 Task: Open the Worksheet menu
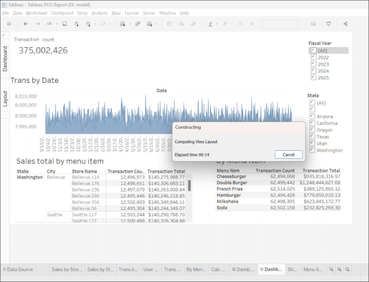click(36, 13)
